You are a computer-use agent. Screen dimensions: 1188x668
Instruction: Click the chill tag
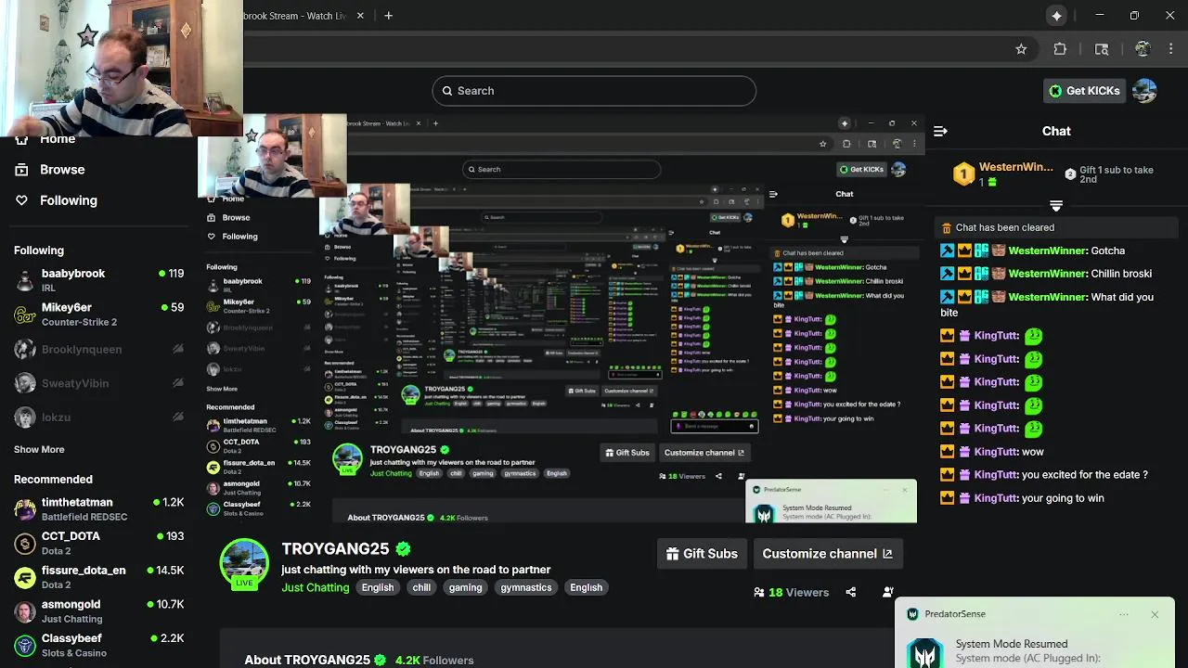point(421,587)
